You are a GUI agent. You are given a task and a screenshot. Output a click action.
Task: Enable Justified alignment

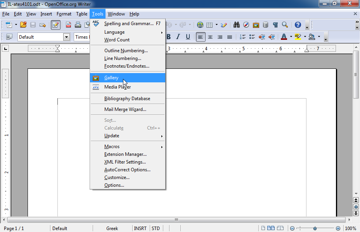coord(229,37)
